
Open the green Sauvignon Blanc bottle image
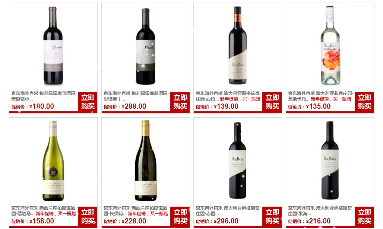click(x=53, y=160)
